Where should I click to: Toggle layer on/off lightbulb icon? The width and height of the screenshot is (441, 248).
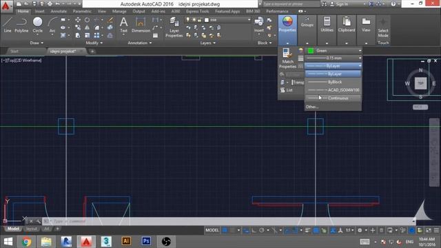[x=188, y=20]
